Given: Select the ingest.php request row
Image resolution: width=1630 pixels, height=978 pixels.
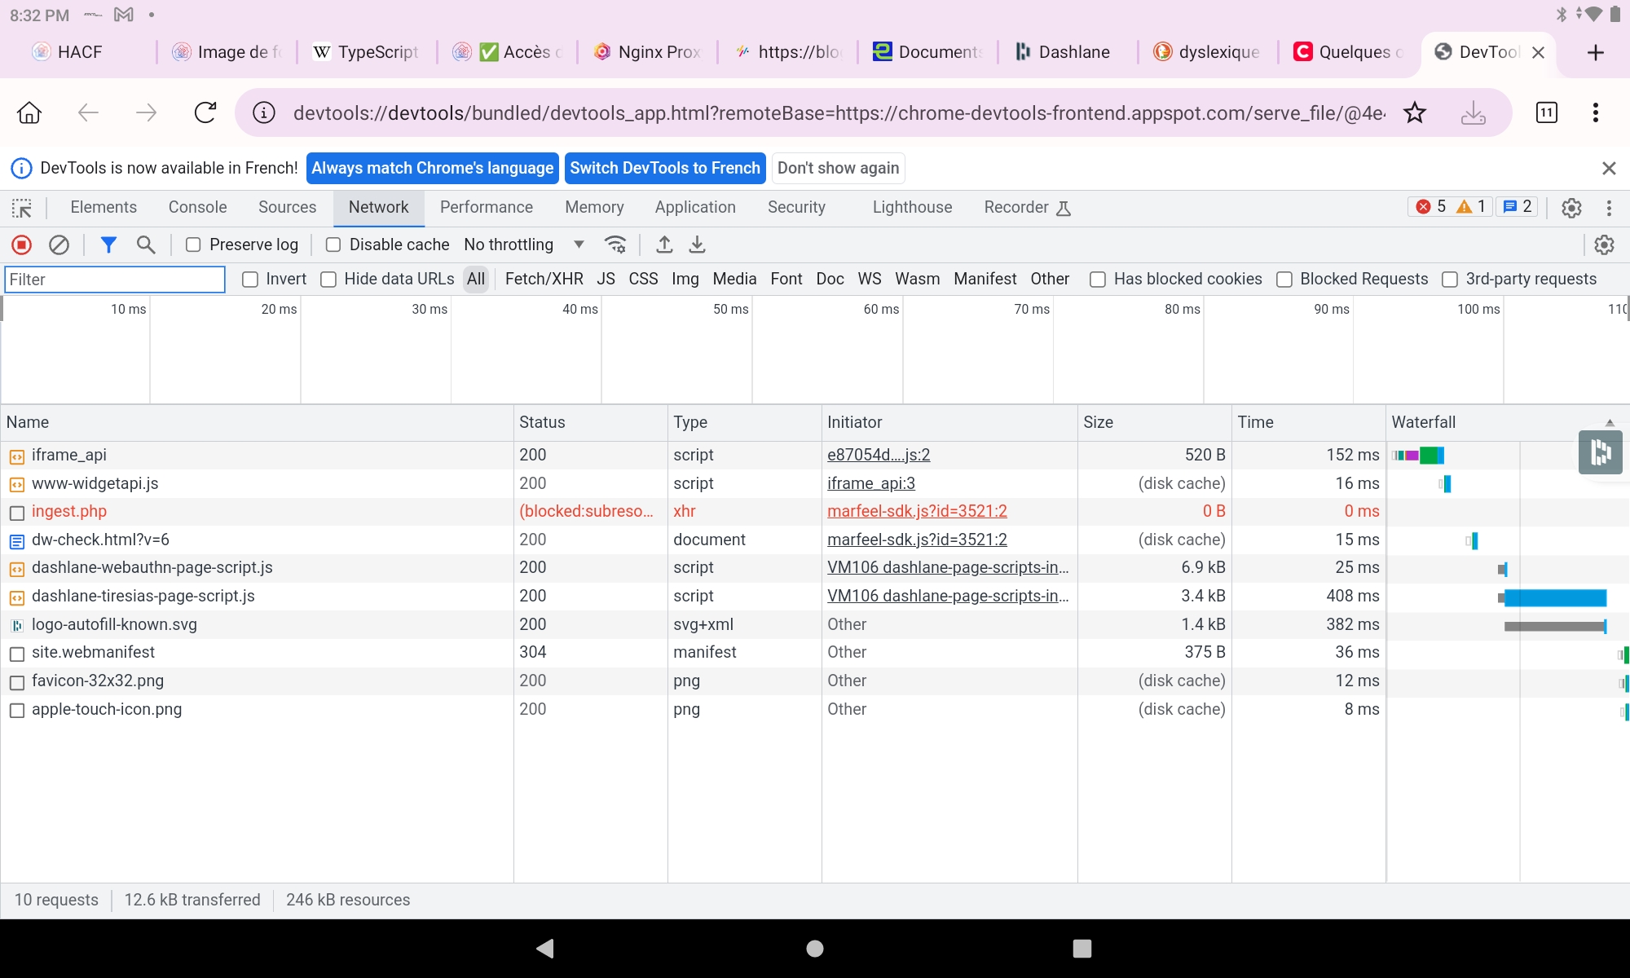Looking at the screenshot, I should 693,512.
